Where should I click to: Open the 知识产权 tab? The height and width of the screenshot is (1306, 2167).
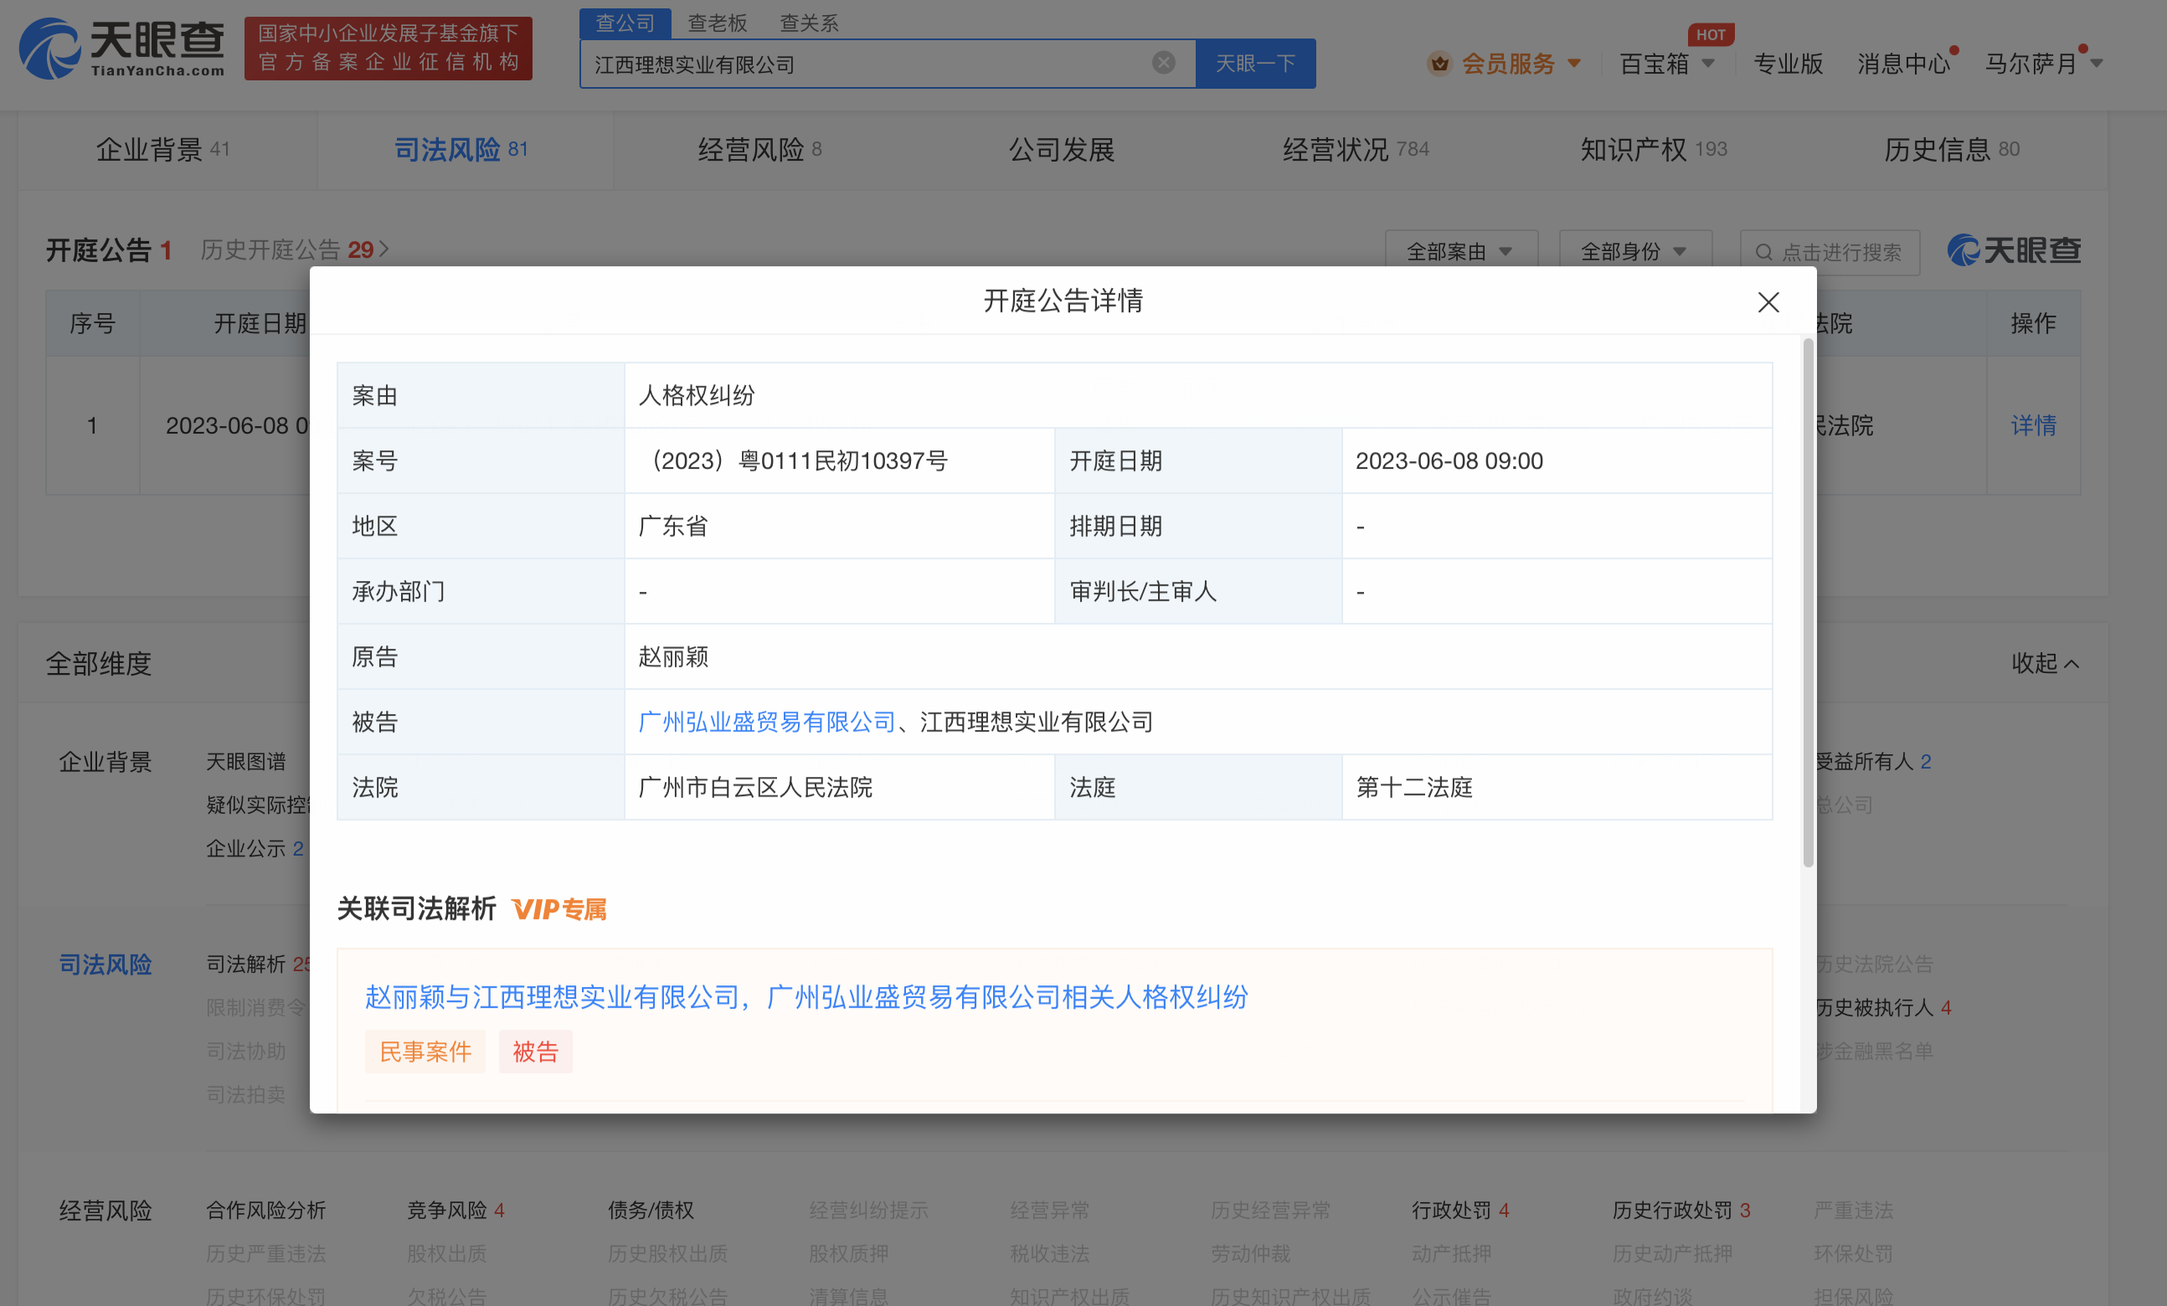(1654, 150)
